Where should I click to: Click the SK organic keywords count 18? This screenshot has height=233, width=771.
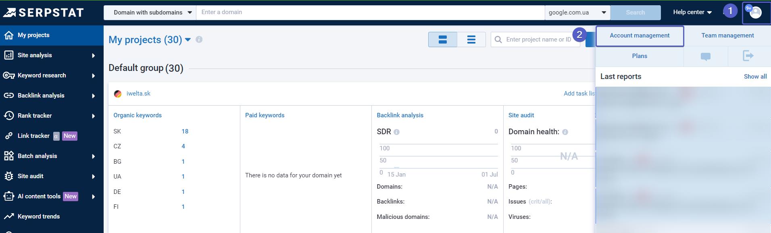(185, 131)
